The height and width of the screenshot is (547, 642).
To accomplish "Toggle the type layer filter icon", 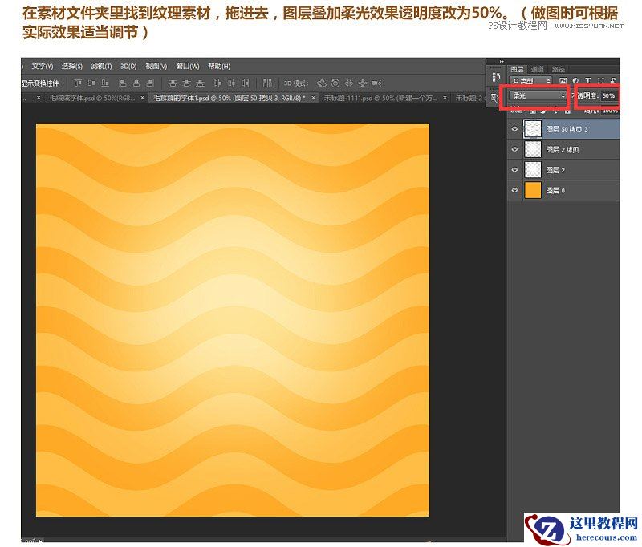I will [x=588, y=81].
